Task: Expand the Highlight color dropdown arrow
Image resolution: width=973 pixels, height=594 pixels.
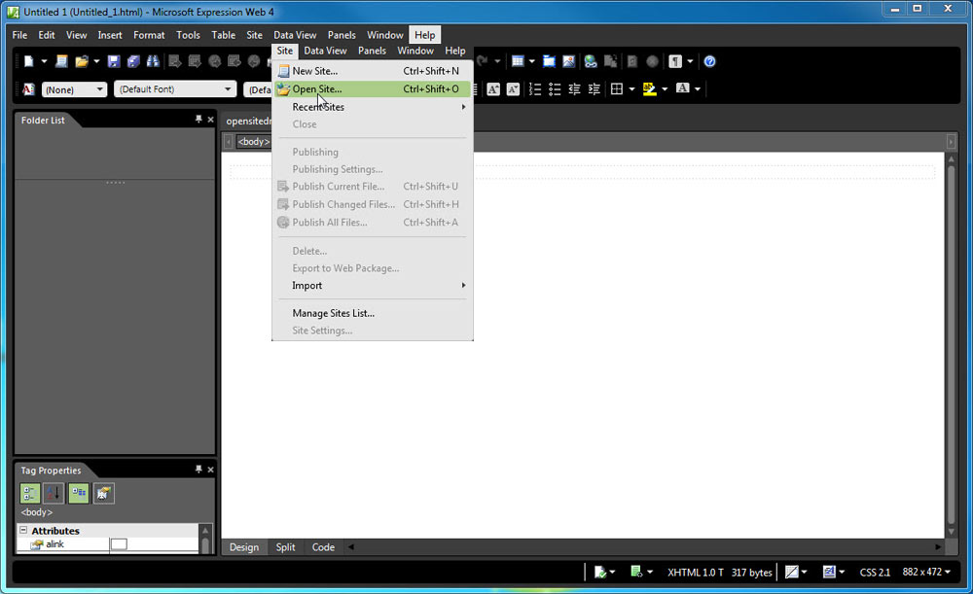Action: click(665, 89)
